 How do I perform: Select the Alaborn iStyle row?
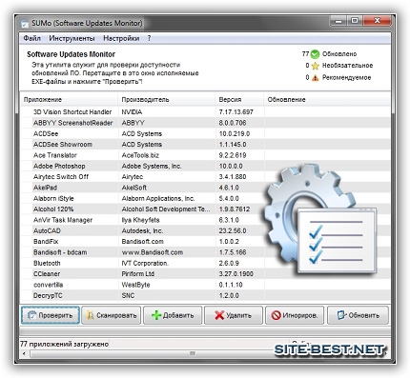pyautogui.click(x=206, y=198)
